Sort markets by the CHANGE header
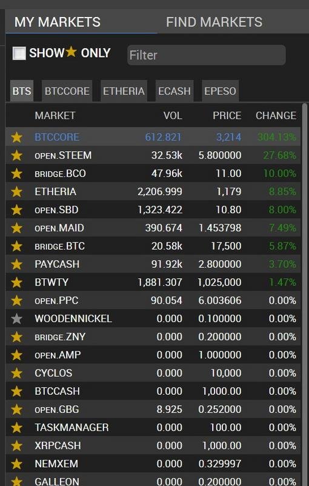 [276, 115]
